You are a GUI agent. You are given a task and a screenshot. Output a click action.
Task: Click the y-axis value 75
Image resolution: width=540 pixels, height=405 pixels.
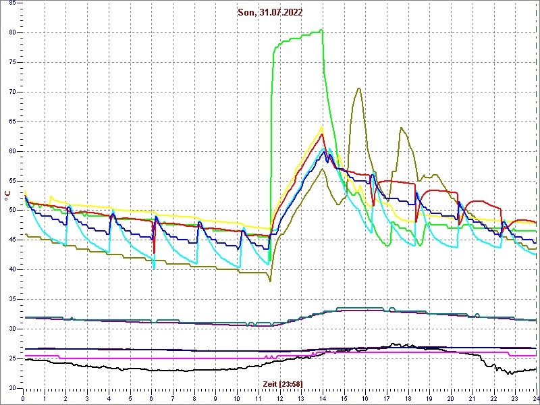[x=11, y=63]
